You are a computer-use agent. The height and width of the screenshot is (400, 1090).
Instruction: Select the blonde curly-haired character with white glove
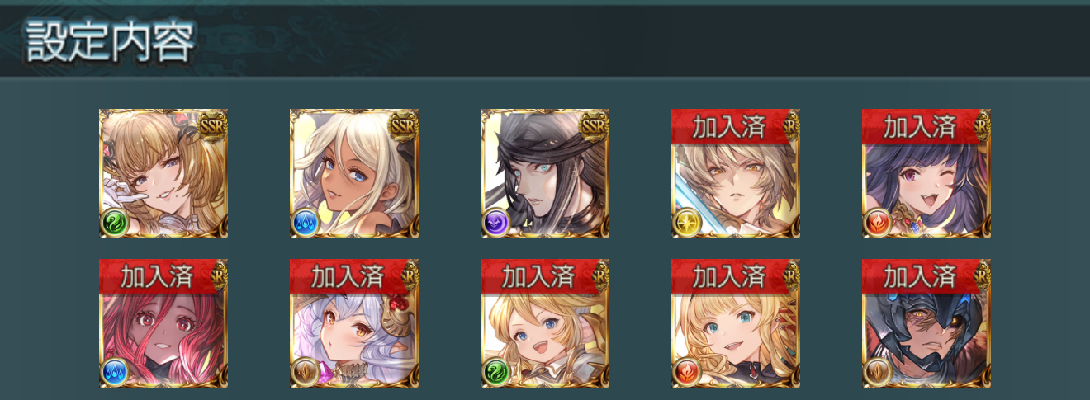[163, 173]
